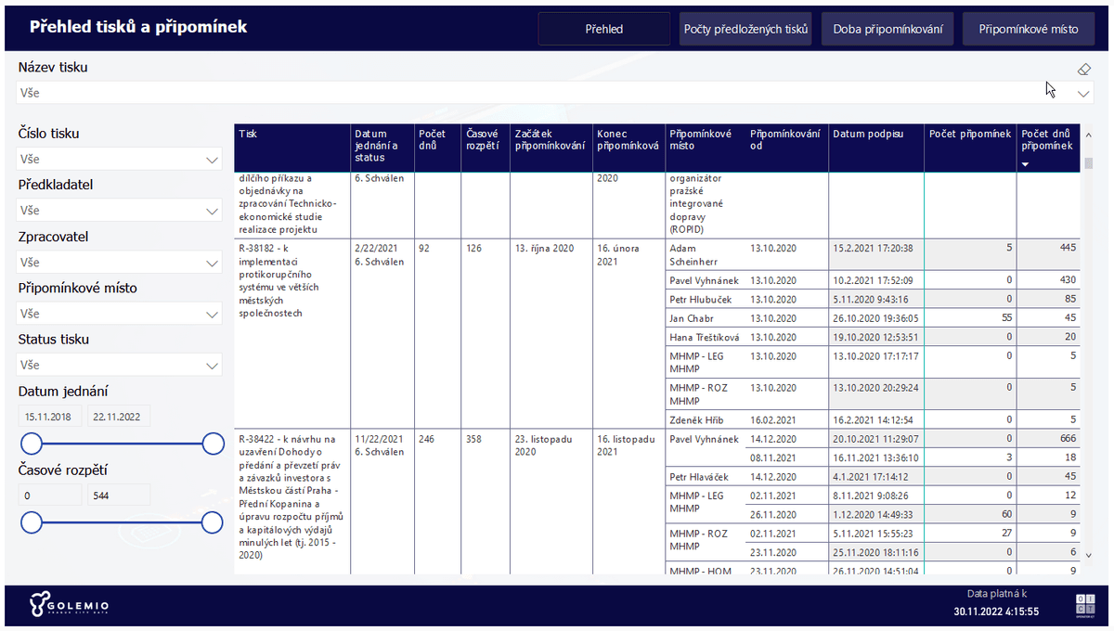This screenshot has height=631, width=1114.
Task: Click sort arrow under Počet dnů připomínek
Action: click(1025, 164)
